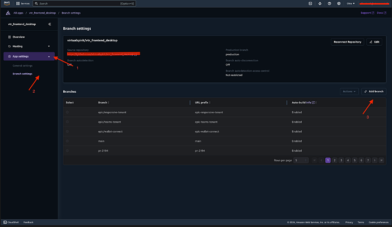Screen dimensions: 392x227
Task: Open vtr_frontend_desktop breadcrumb link
Action: point(42,13)
